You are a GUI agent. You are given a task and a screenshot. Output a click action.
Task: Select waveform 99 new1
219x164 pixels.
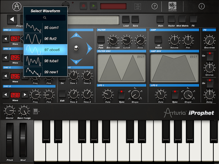46,72
